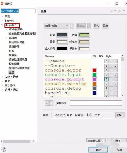Screen dimensions: 127x153
Task: Click the filter text input field
Action: point(18,11)
